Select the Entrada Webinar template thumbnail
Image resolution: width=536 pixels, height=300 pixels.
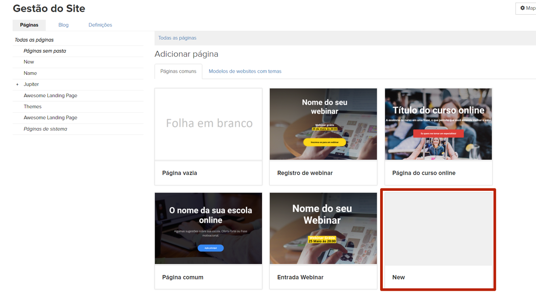tap(323, 228)
